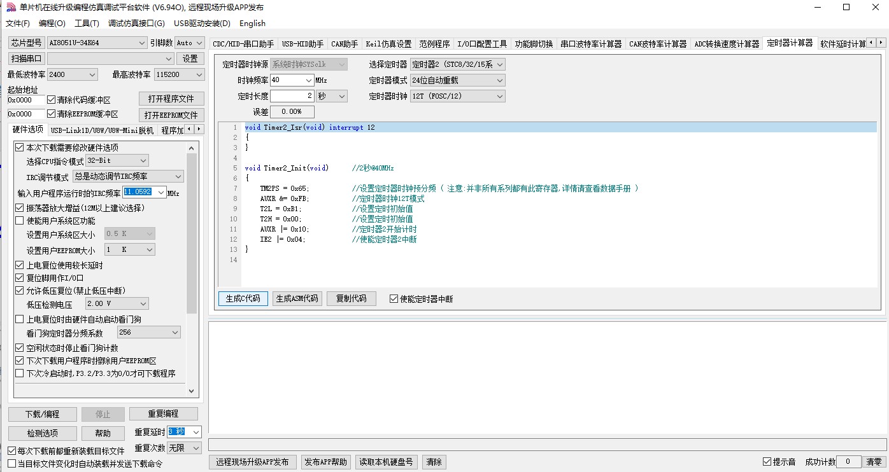Viewport: 889px width, 472px height.
Task: Switch to the serial baud rate calculator tab
Action: pyautogui.click(x=590, y=44)
